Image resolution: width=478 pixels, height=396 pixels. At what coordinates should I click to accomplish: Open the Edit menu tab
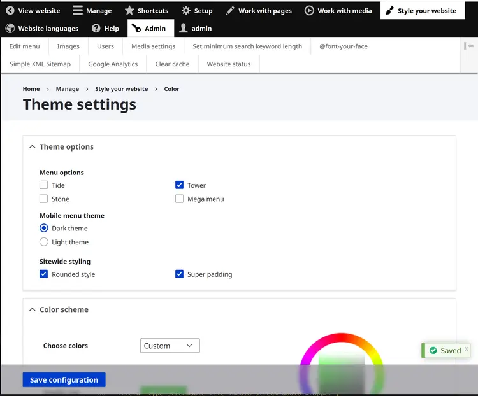pos(25,46)
